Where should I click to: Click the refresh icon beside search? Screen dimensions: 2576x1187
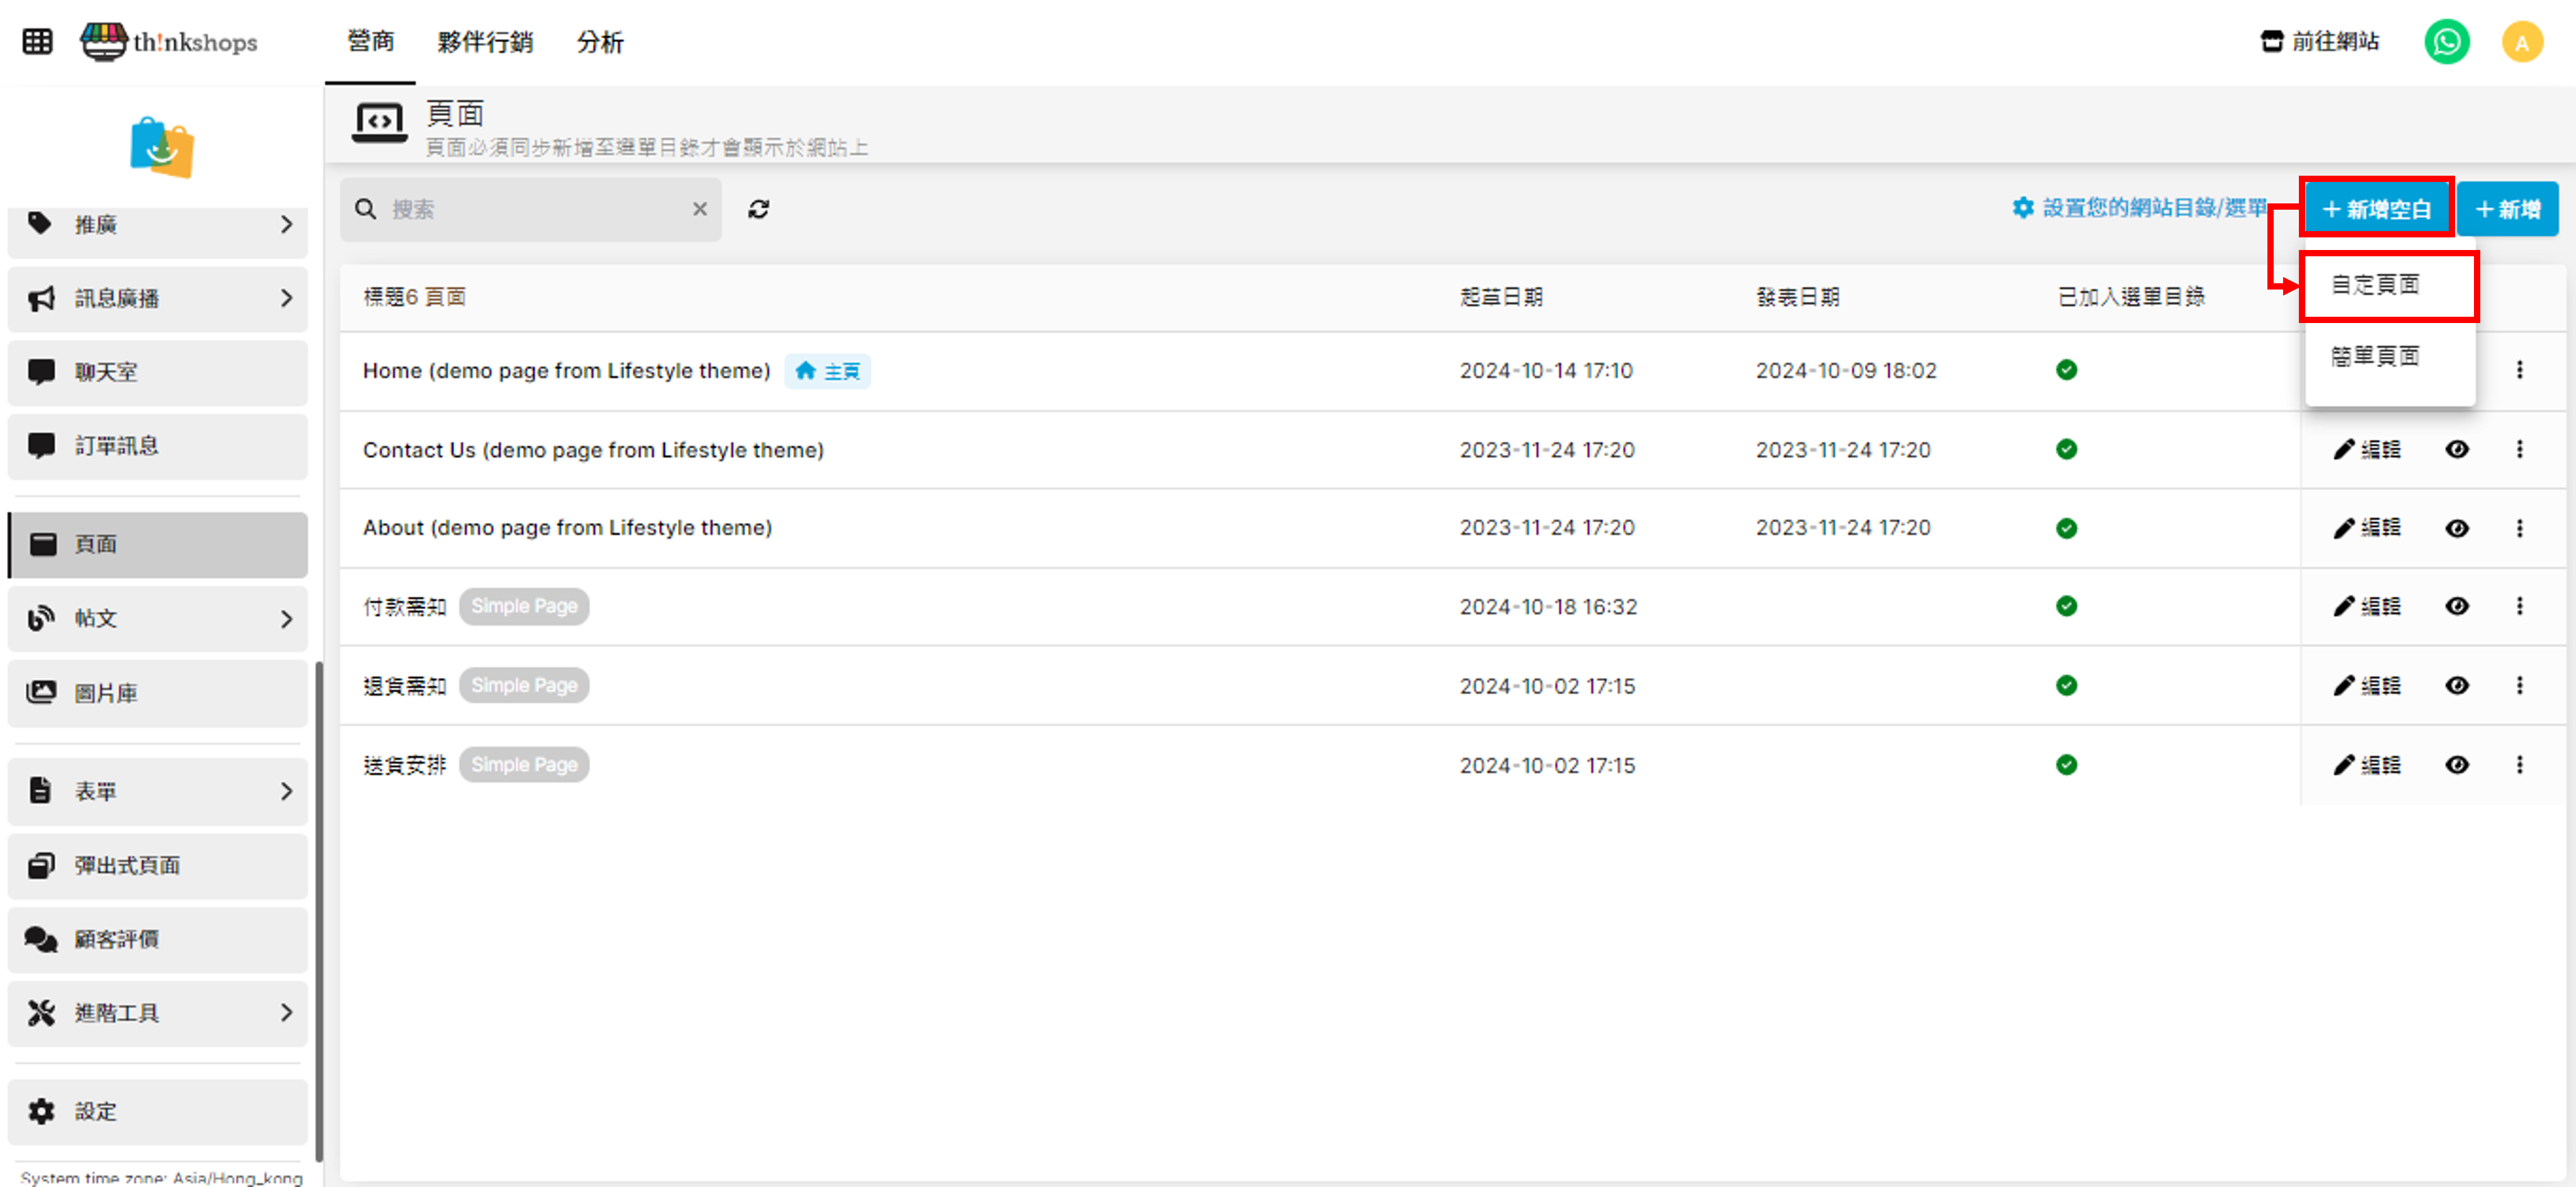click(758, 209)
